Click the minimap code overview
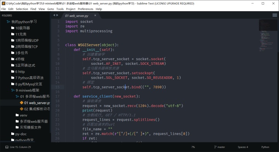279x152 pixels. click(x=268, y=35)
